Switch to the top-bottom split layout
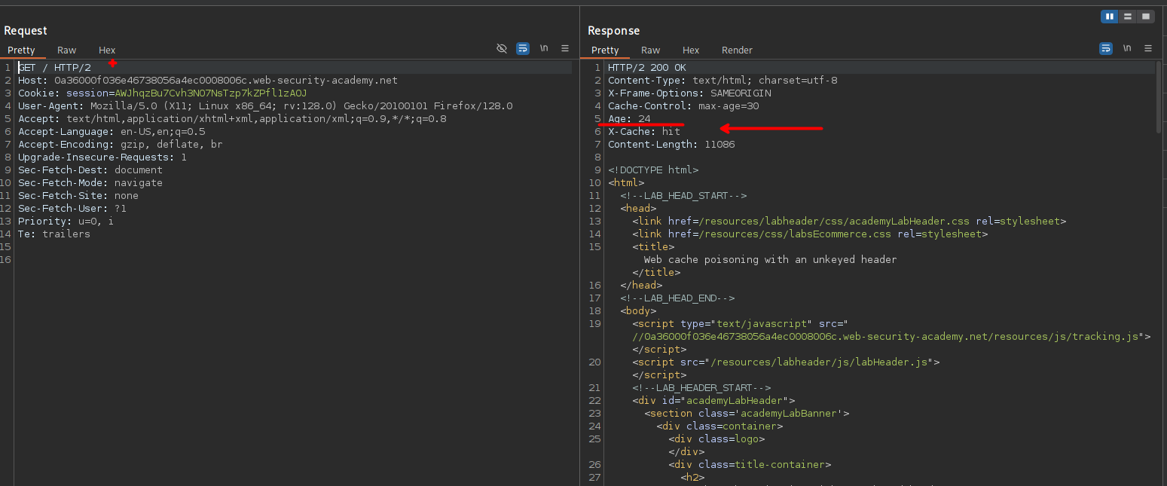The image size is (1167, 486). [x=1128, y=17]
